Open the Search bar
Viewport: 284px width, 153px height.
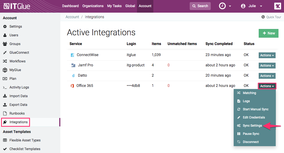(x=200, y=6)
